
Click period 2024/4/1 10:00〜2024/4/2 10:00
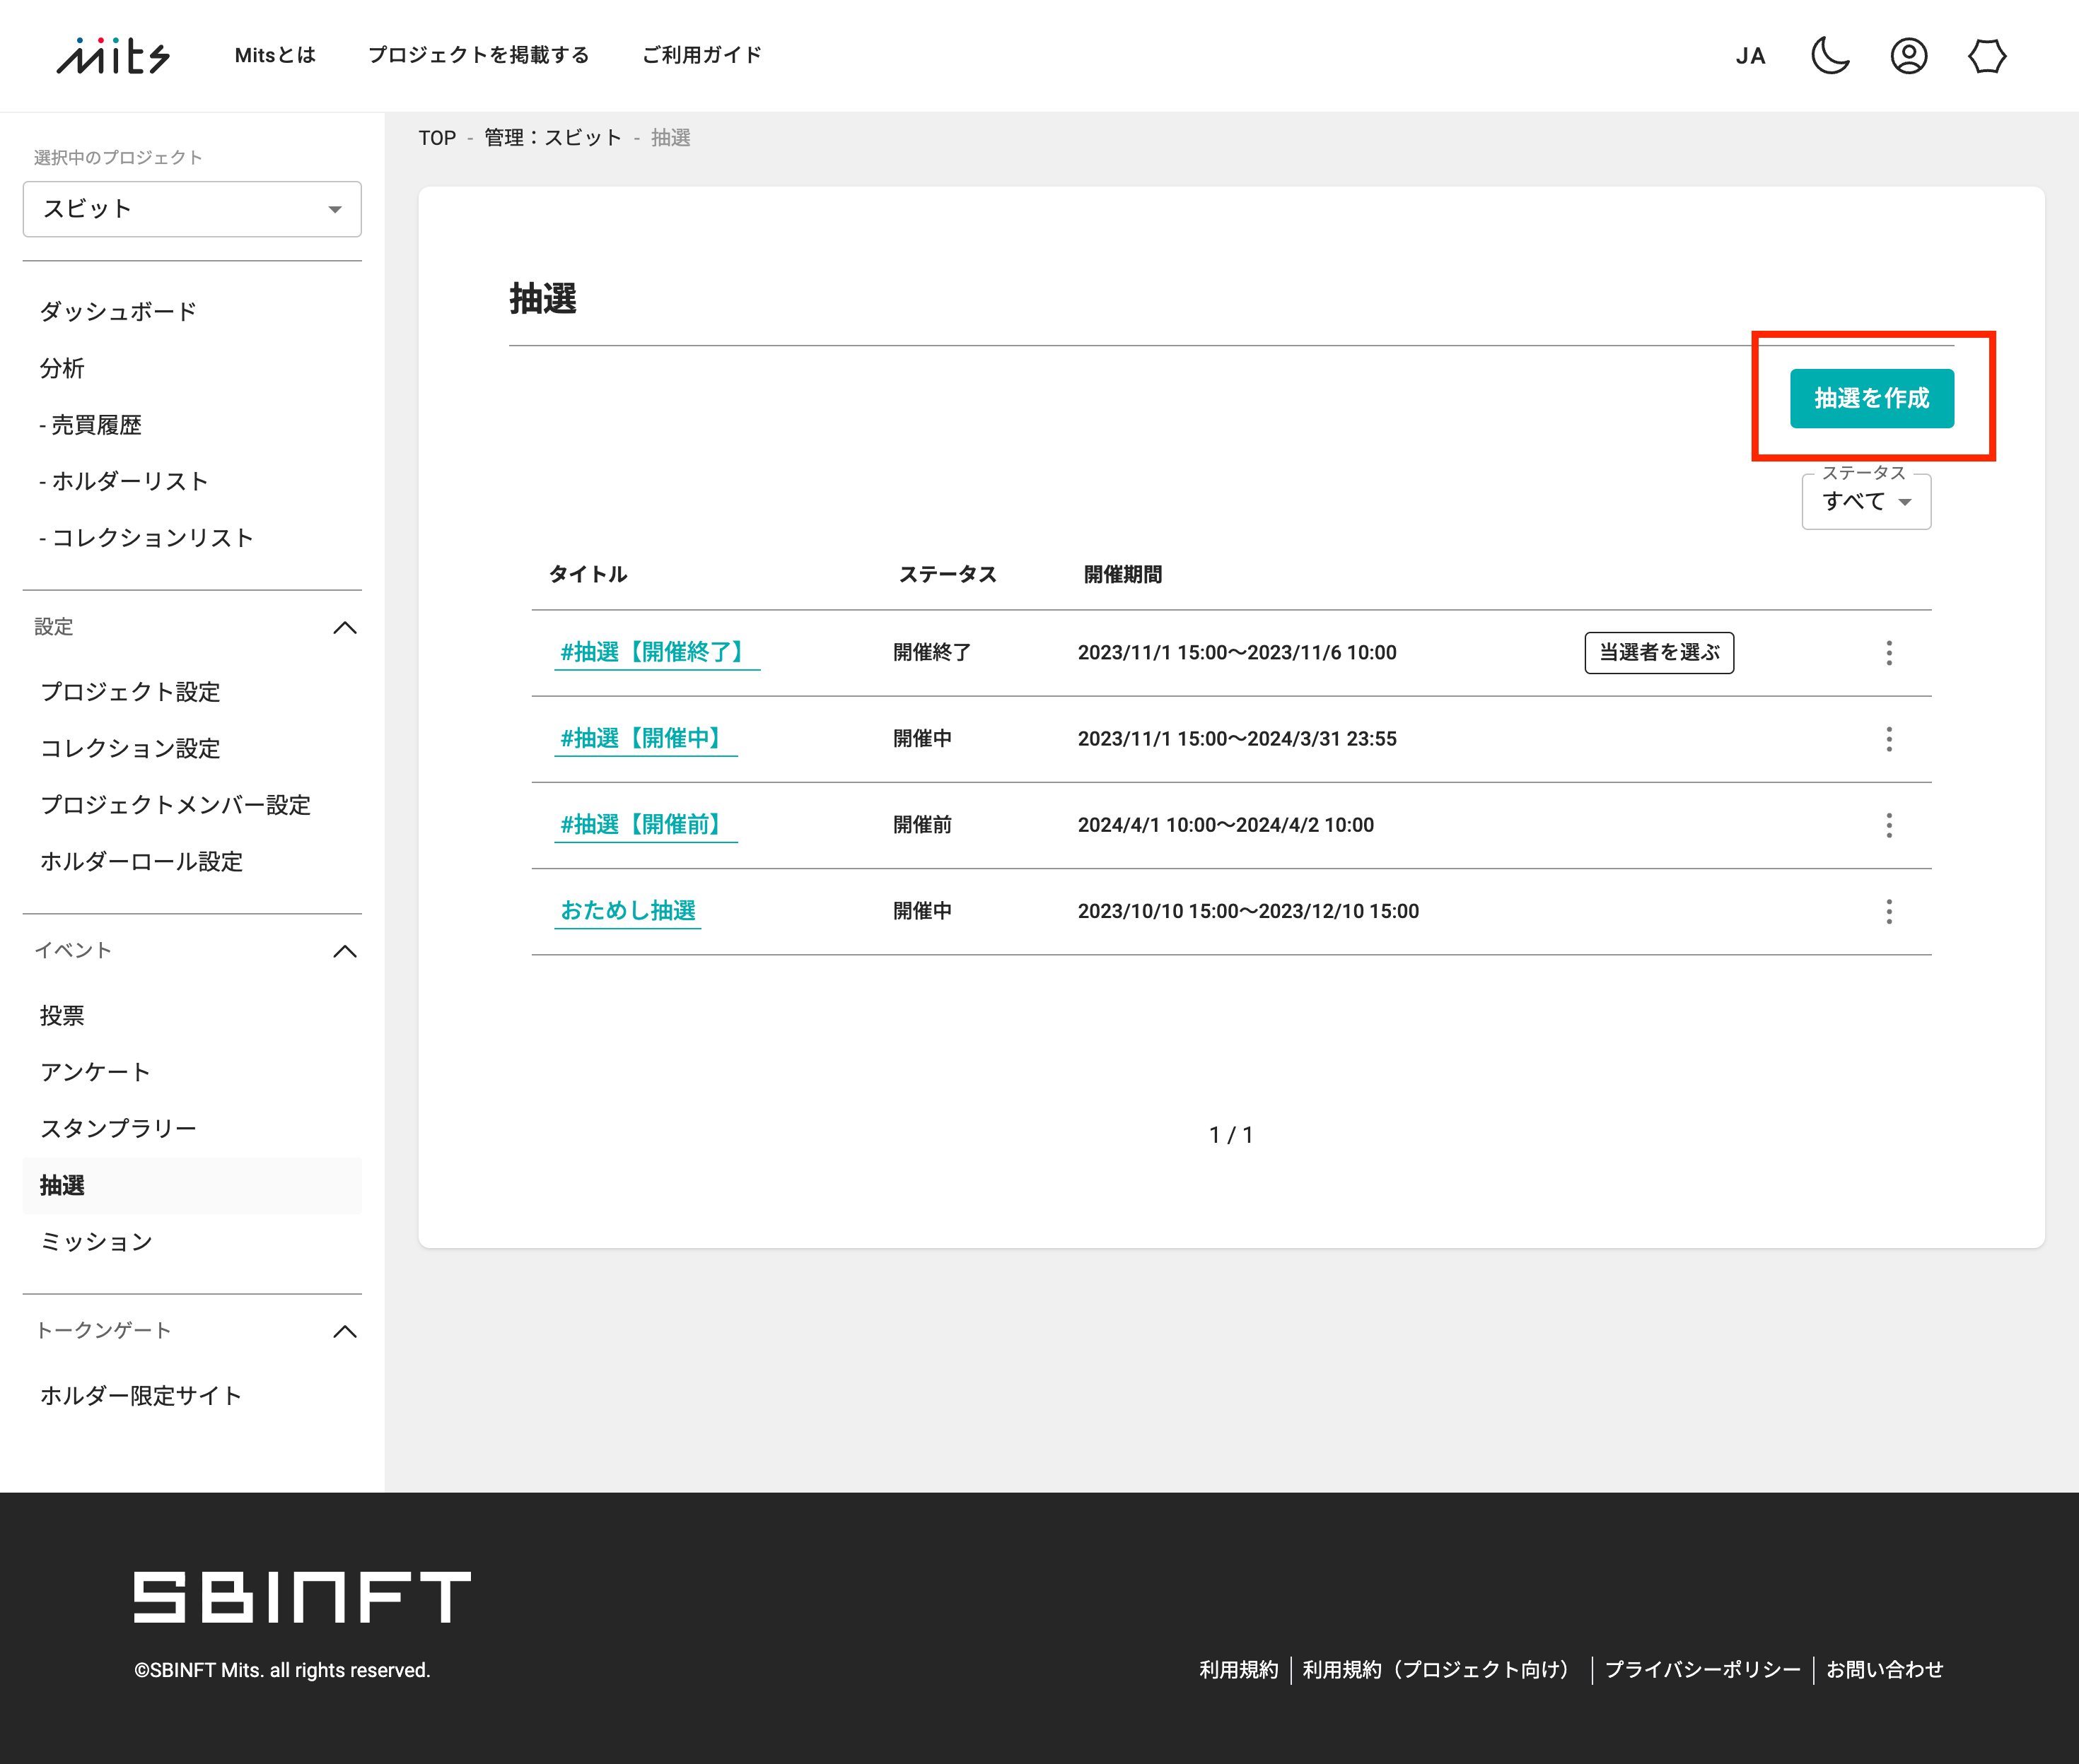coord(1225,825)
